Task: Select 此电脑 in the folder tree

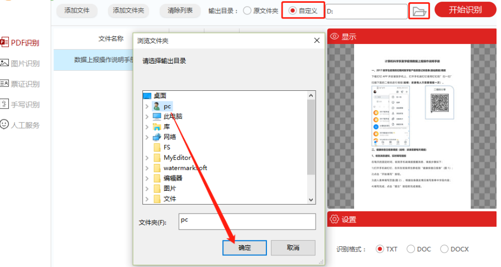Action: [173, 116]
